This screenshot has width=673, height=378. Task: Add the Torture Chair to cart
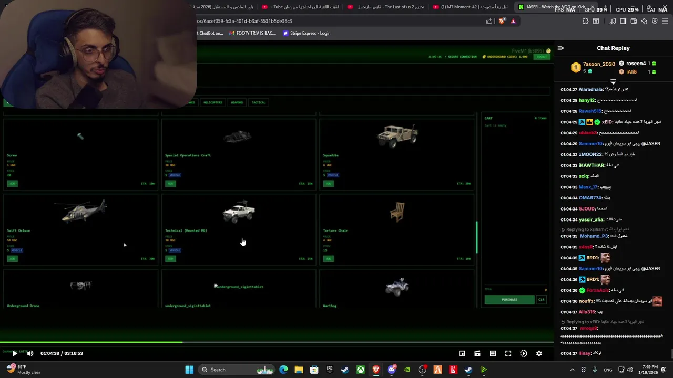tap(329, 259)
